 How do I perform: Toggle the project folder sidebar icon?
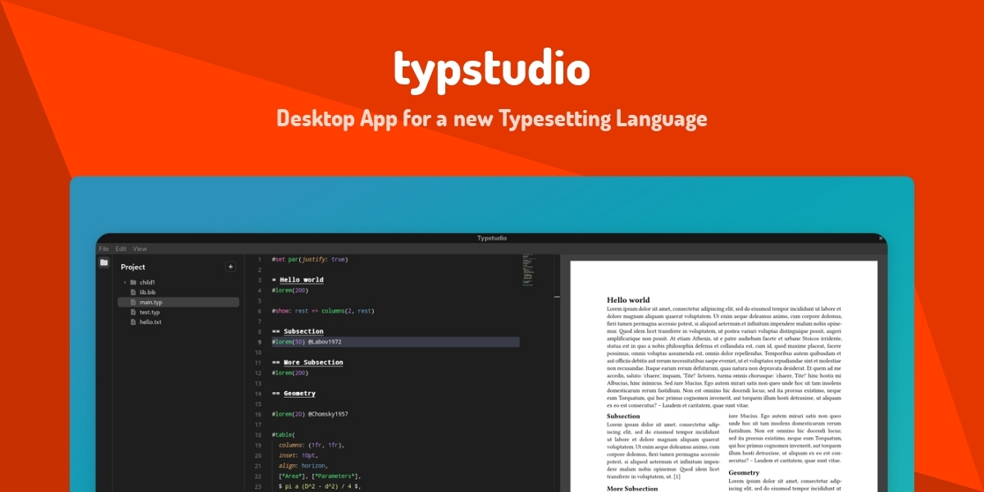point(104,263)
